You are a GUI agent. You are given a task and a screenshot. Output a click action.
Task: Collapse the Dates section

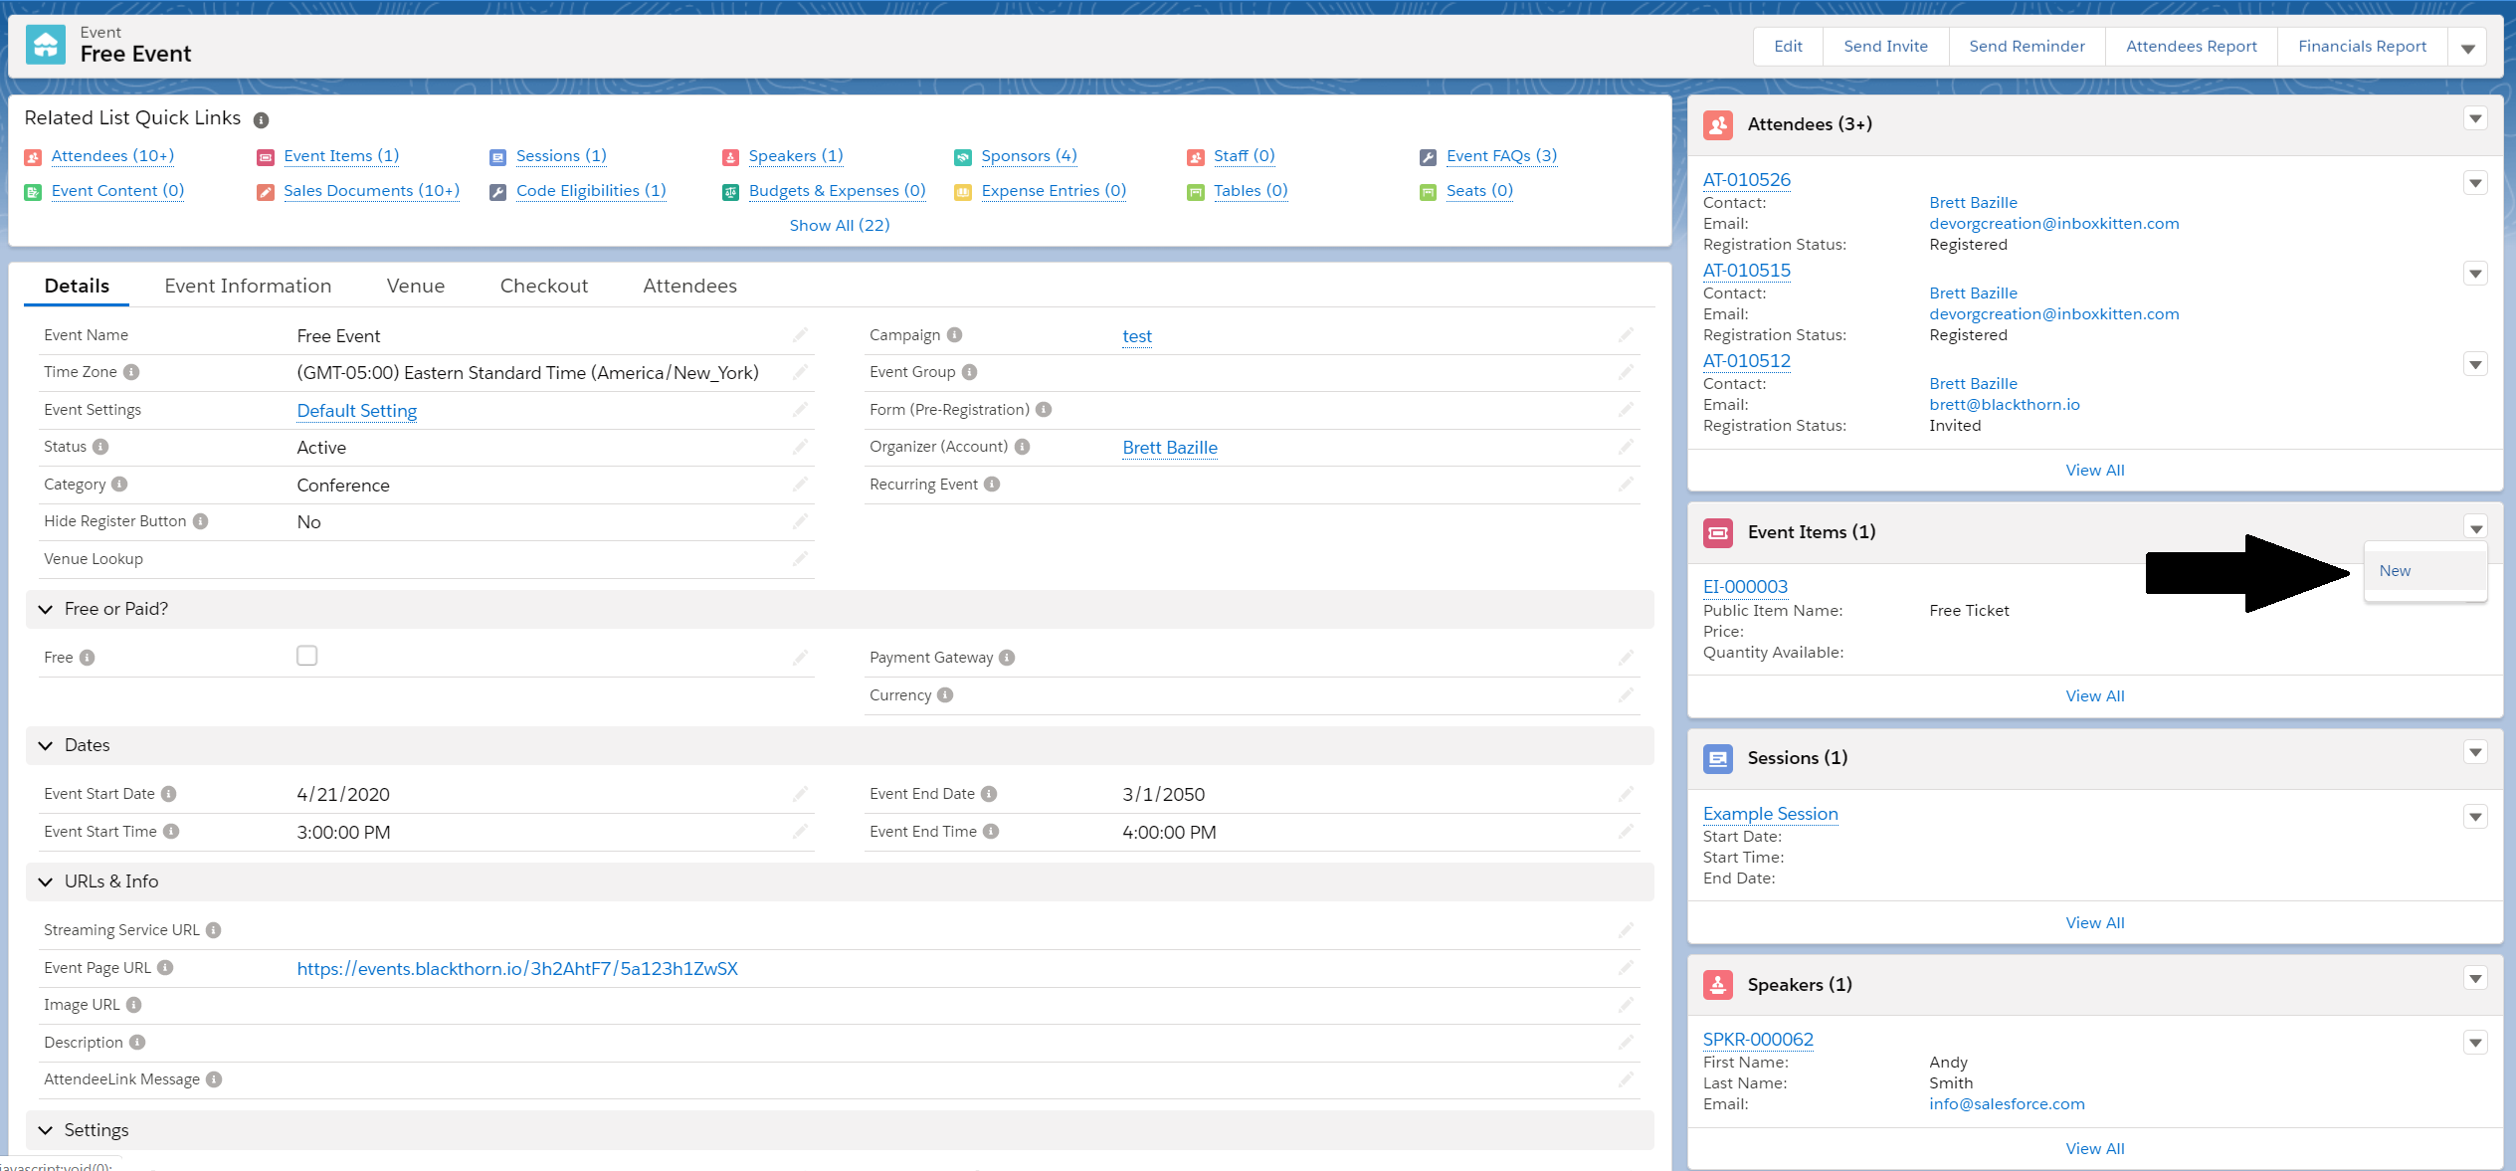[46, 745]
